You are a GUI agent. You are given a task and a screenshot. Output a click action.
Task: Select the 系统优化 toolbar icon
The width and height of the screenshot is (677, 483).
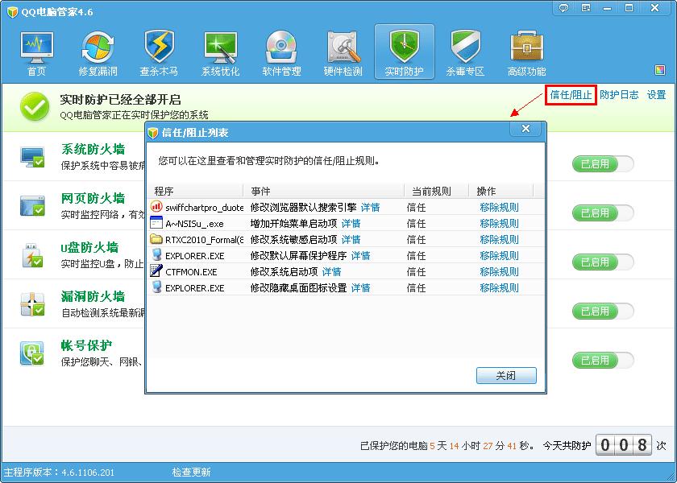(220, 55)
